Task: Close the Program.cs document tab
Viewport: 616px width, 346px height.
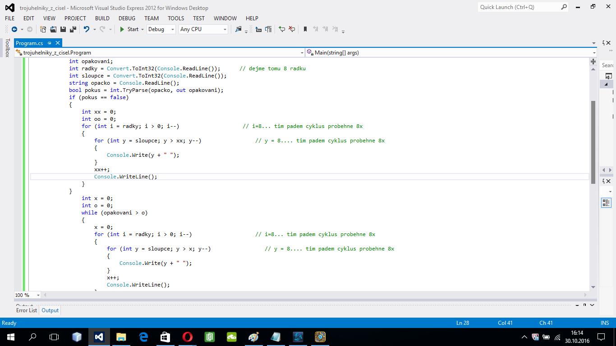Action: [x=58, y=43]
